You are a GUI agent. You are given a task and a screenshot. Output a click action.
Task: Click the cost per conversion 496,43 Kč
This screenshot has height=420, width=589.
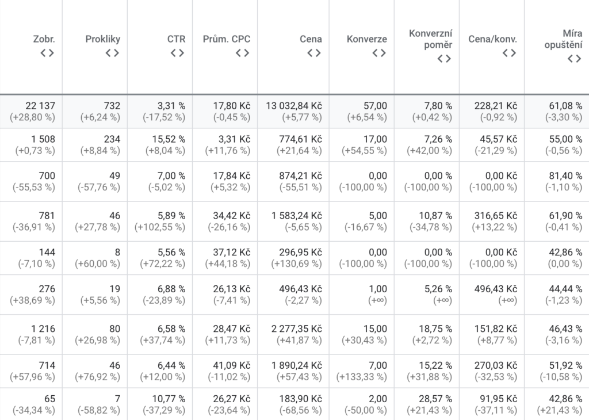tap(495, 289)
